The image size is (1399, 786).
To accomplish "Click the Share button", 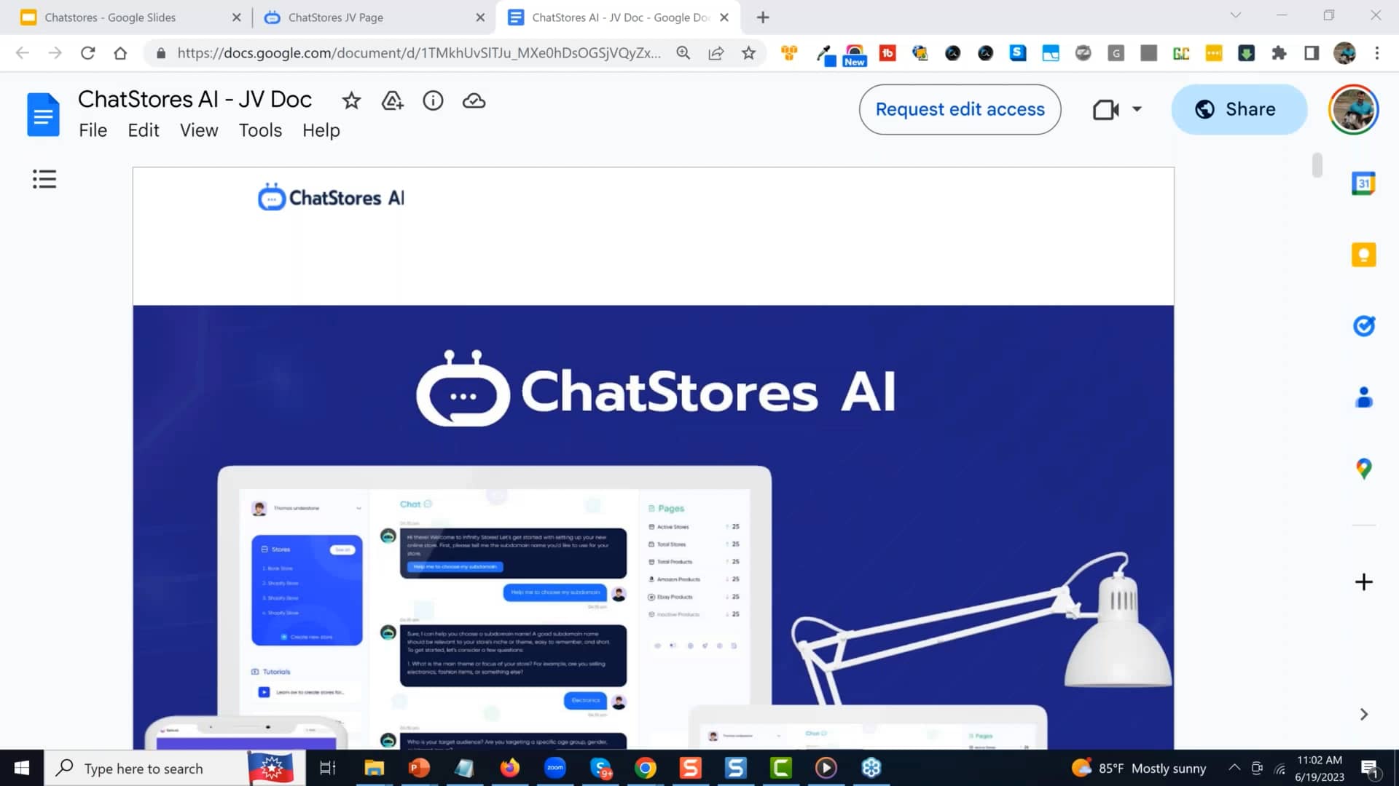I will 1239,109.
